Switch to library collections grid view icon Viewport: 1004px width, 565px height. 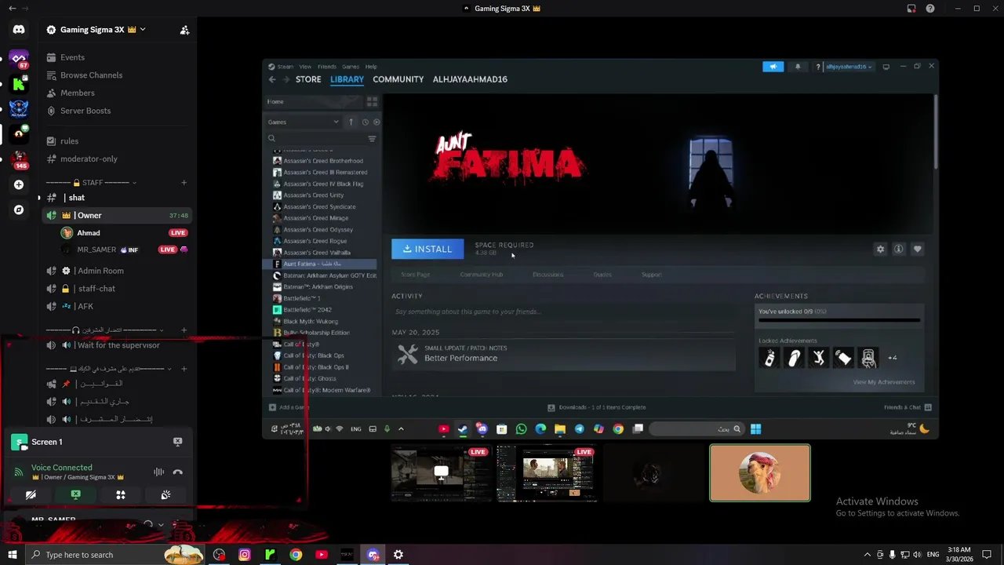coord(372,102)
